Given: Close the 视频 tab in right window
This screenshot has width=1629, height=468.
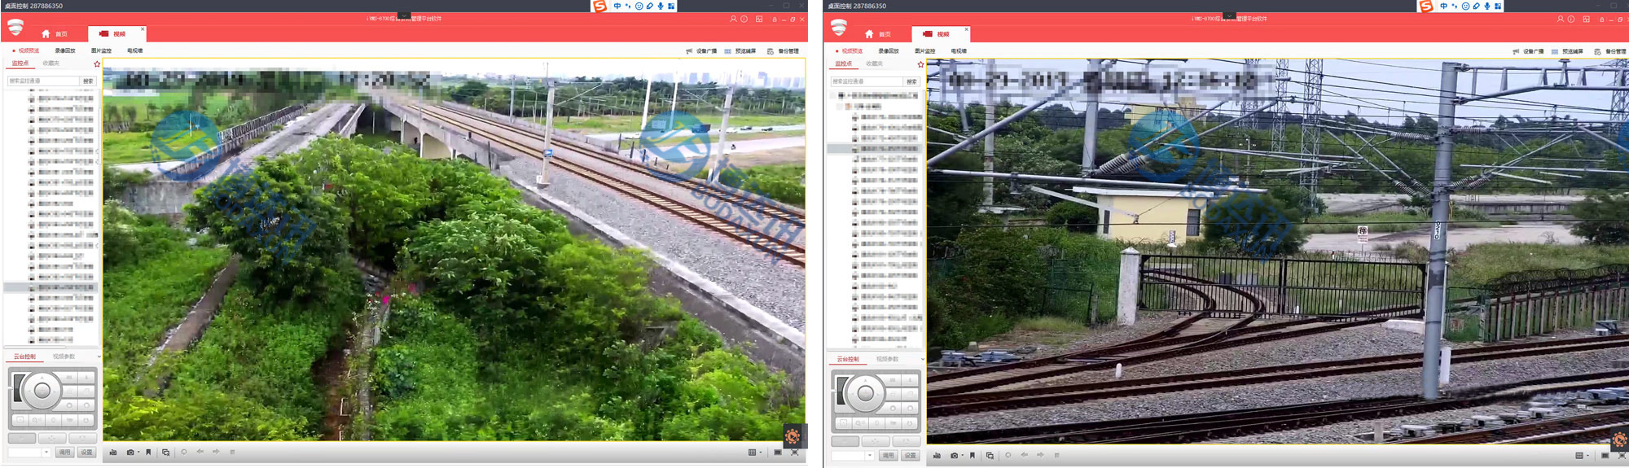Looking at the screenshot, I should point(966,29).
